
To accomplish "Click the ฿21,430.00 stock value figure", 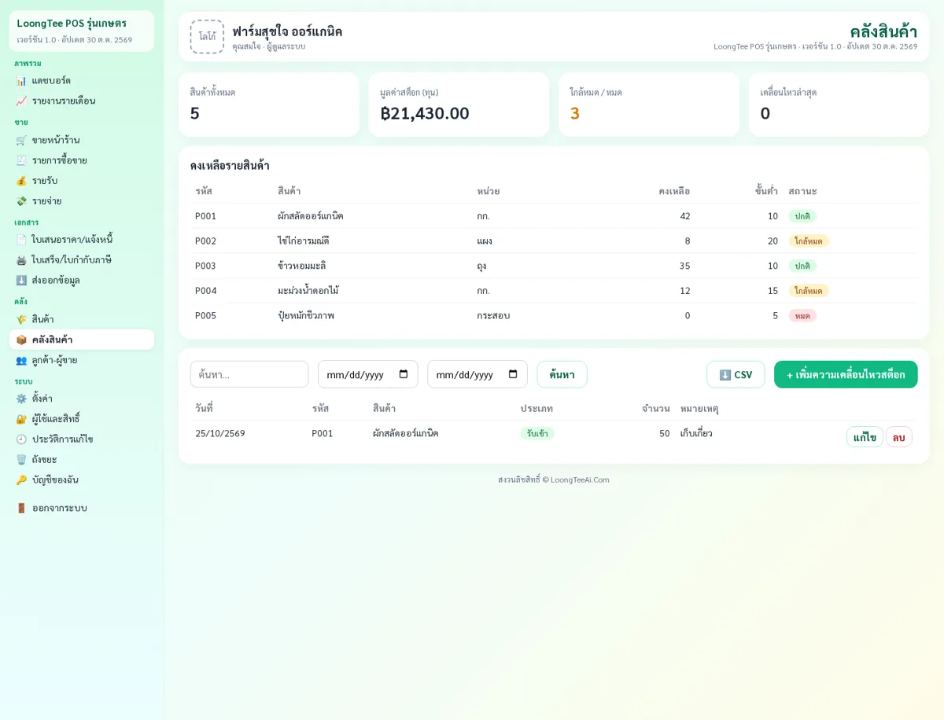I will pyautogui.click(x=425, y=113).
